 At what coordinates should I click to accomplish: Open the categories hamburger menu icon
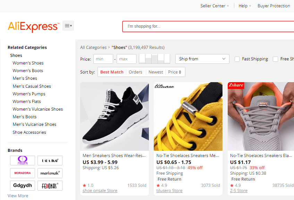coord(68,26)
